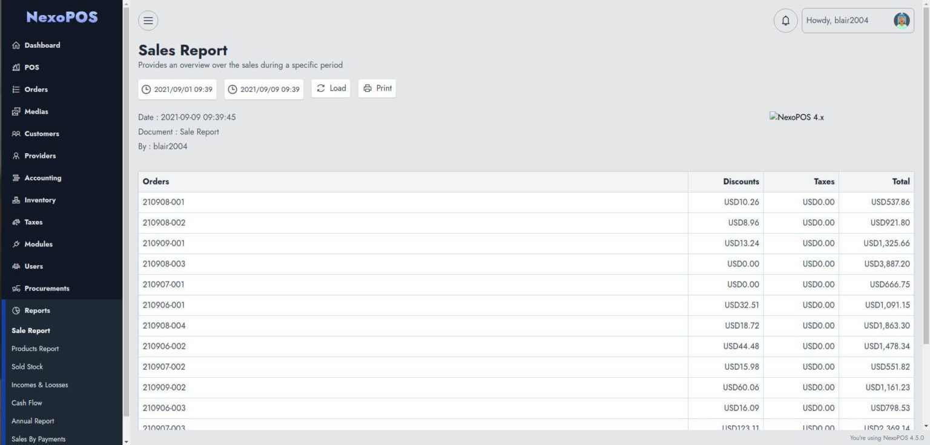
Task: Open the end date picker 2021/09/09
Action: pos(263,88)
